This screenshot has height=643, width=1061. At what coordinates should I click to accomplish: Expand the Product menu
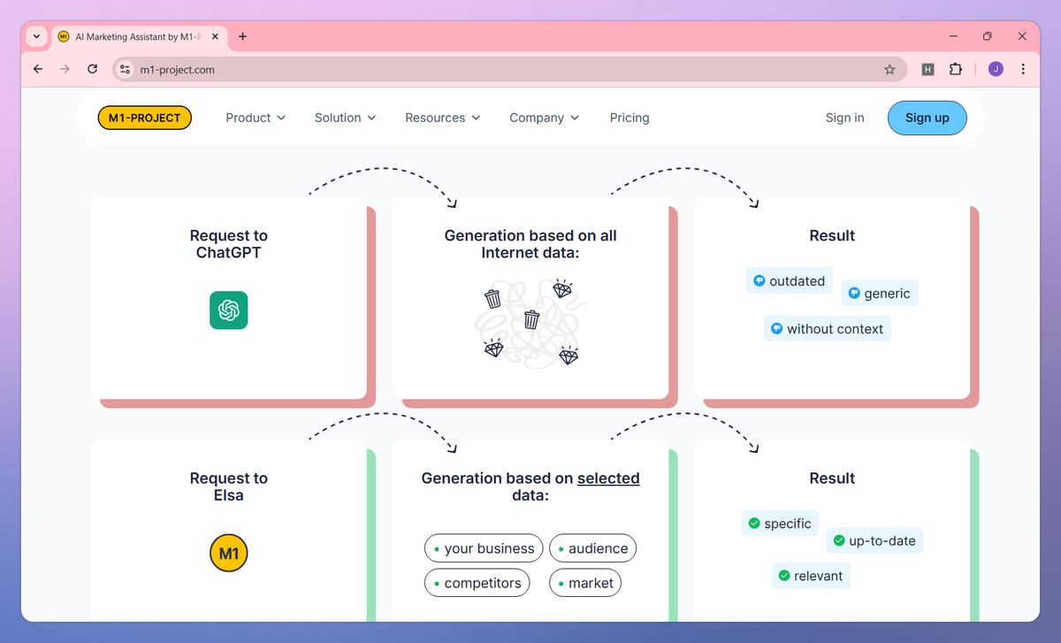[256, 118]
